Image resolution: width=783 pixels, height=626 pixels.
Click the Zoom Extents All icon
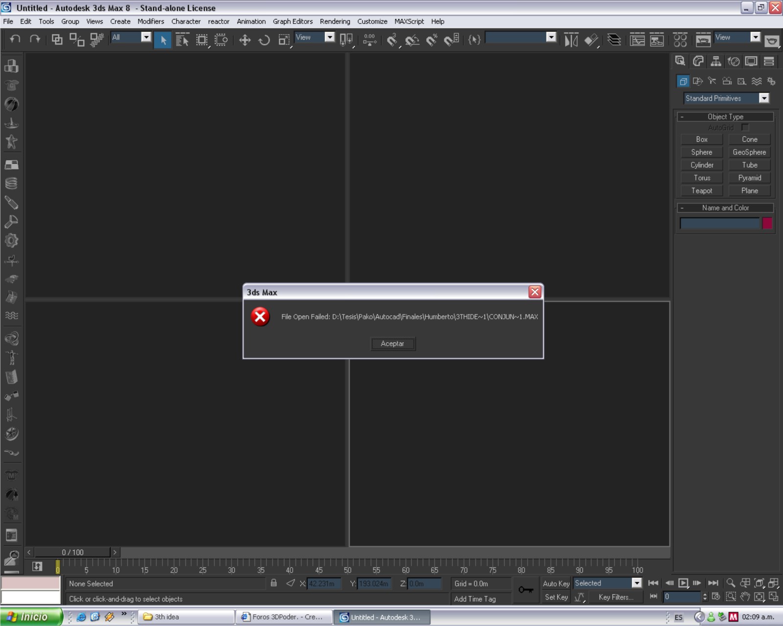tap(774, 583)
